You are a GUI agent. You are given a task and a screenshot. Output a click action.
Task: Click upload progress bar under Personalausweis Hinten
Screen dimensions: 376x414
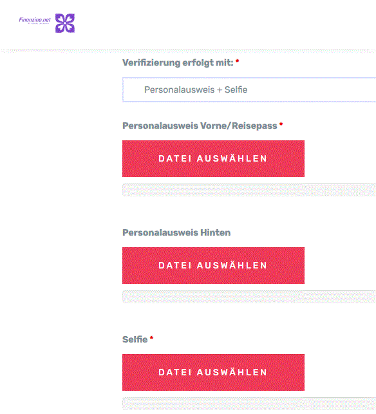click(x=249, y=297)
